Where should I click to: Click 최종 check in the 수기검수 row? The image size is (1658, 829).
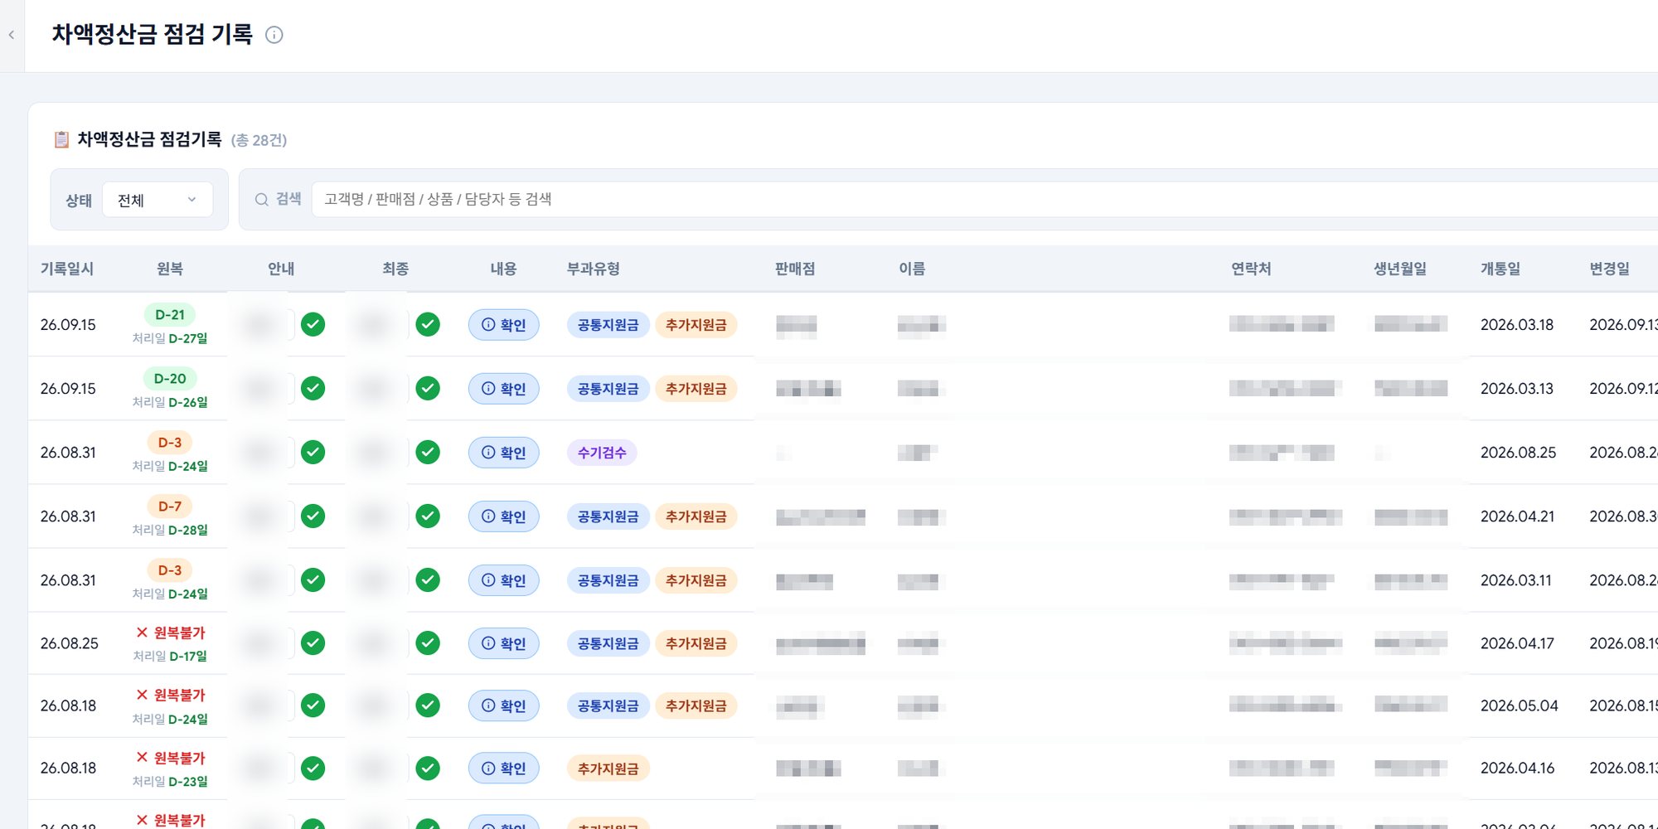tap(428, 452)
